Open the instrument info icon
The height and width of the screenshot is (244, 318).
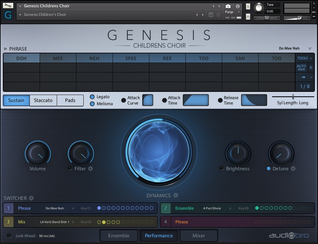pos(238,6)
